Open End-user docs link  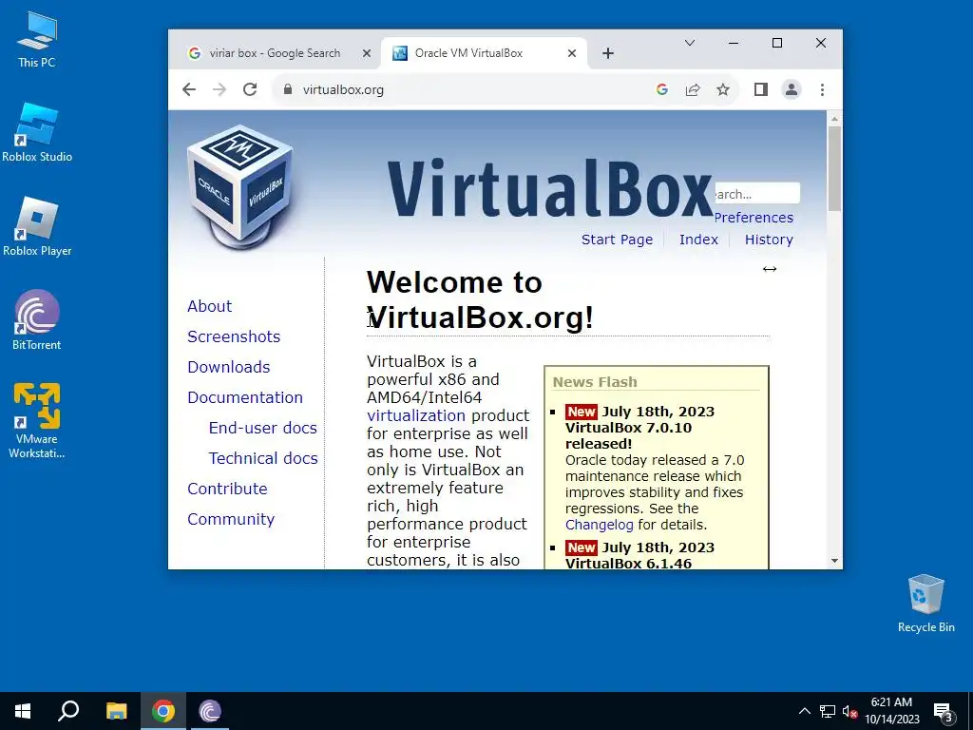[x=262, y=428]
